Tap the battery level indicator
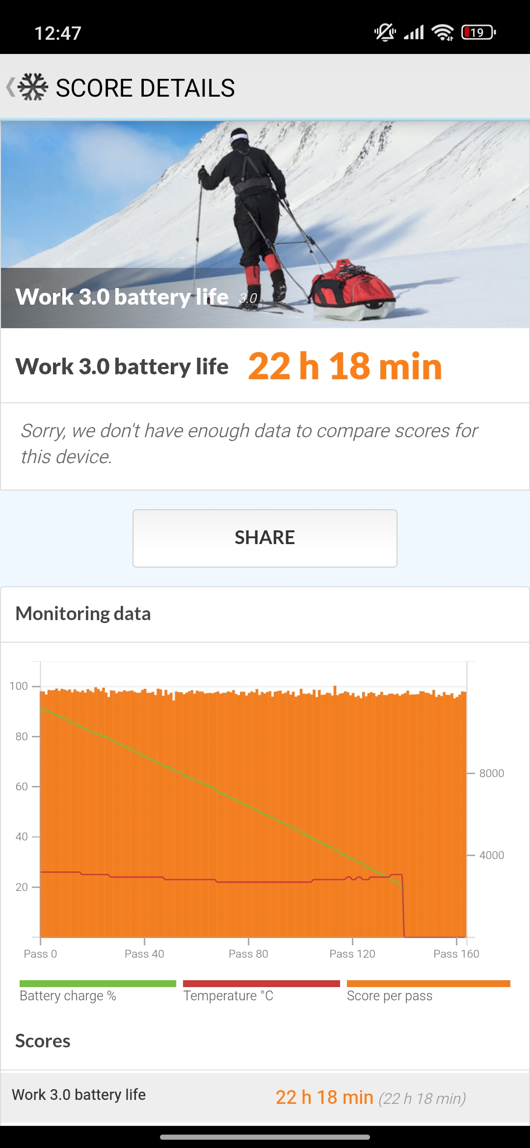530x1148 pixels. point(478,33)
